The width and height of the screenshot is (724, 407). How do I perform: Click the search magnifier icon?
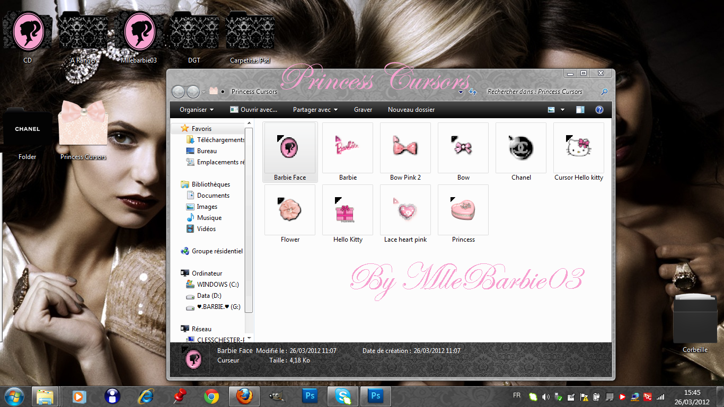(604, 92)
